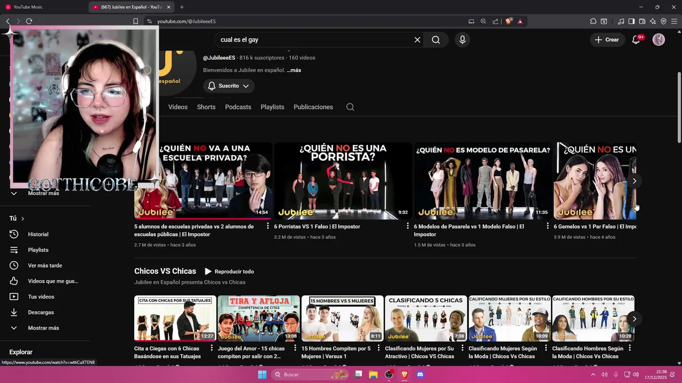The width and height of the screenshot is (682, 383).
Task: Click the share page icon in address bar
Action: tap(496, 21)
